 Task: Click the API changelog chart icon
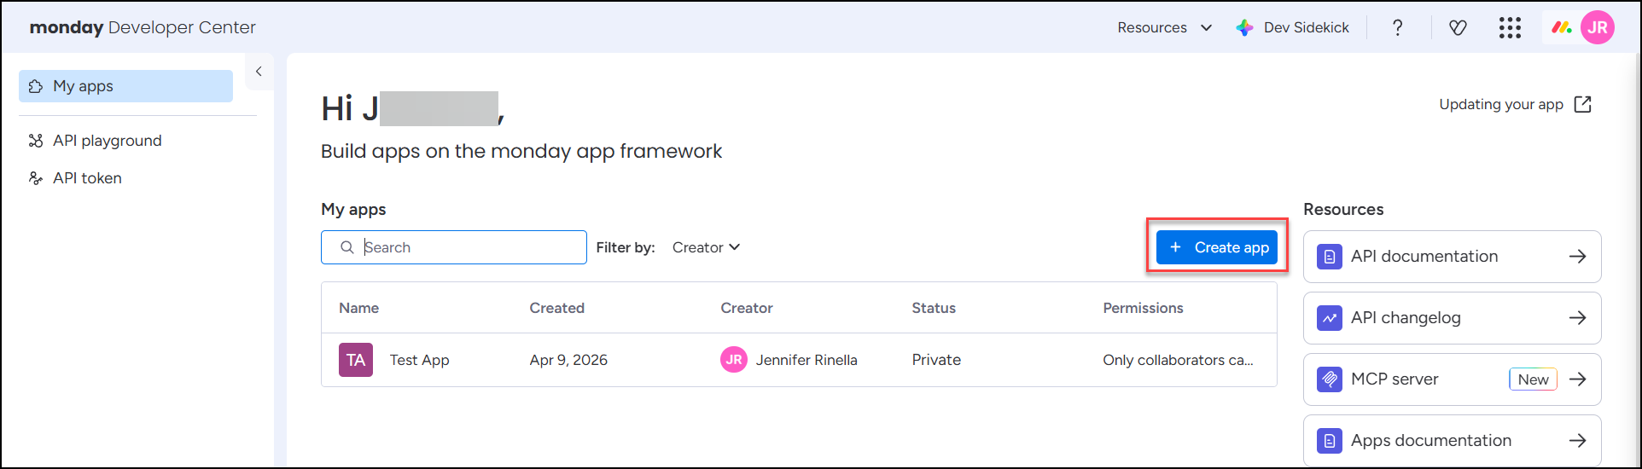point(1330,318)
